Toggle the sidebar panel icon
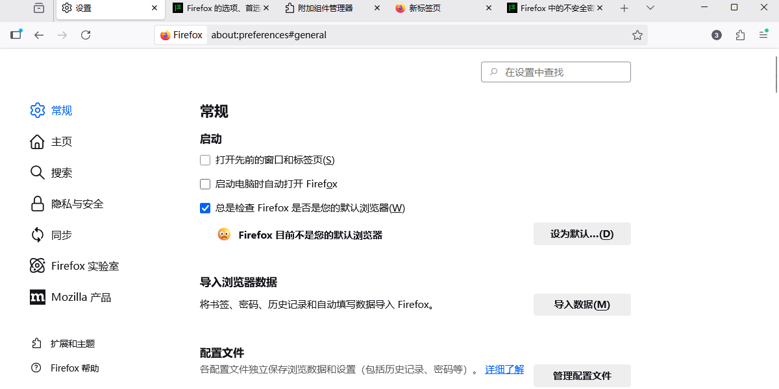This screenshot has height=389, width=779. (x=16, y=35)
